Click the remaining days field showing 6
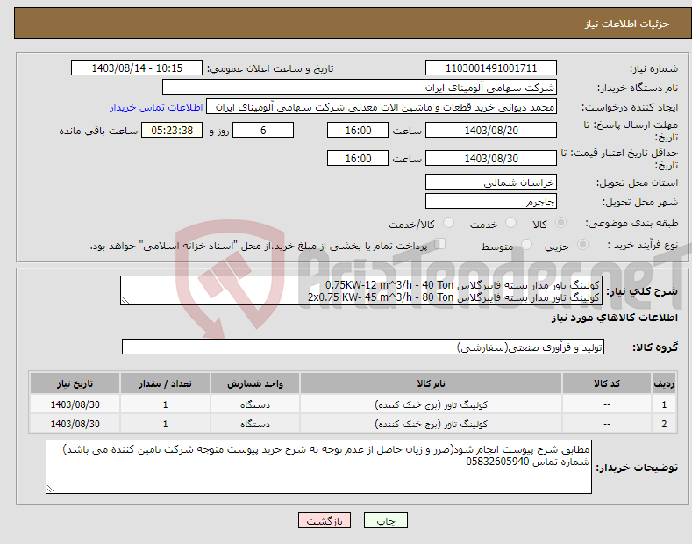Image resolution: width=692 pixels, height=544 pixels. (263, 130)
